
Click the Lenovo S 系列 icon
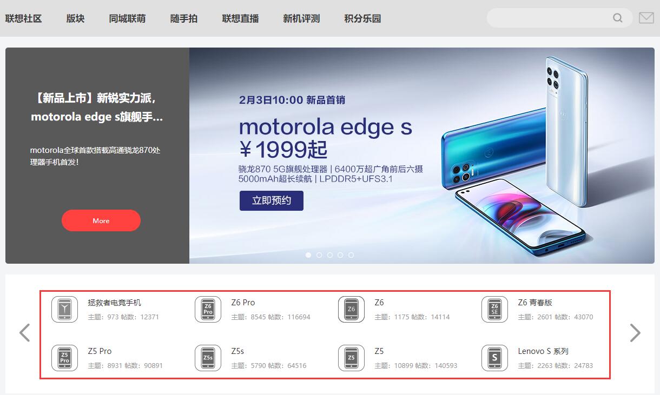[494, 358]
